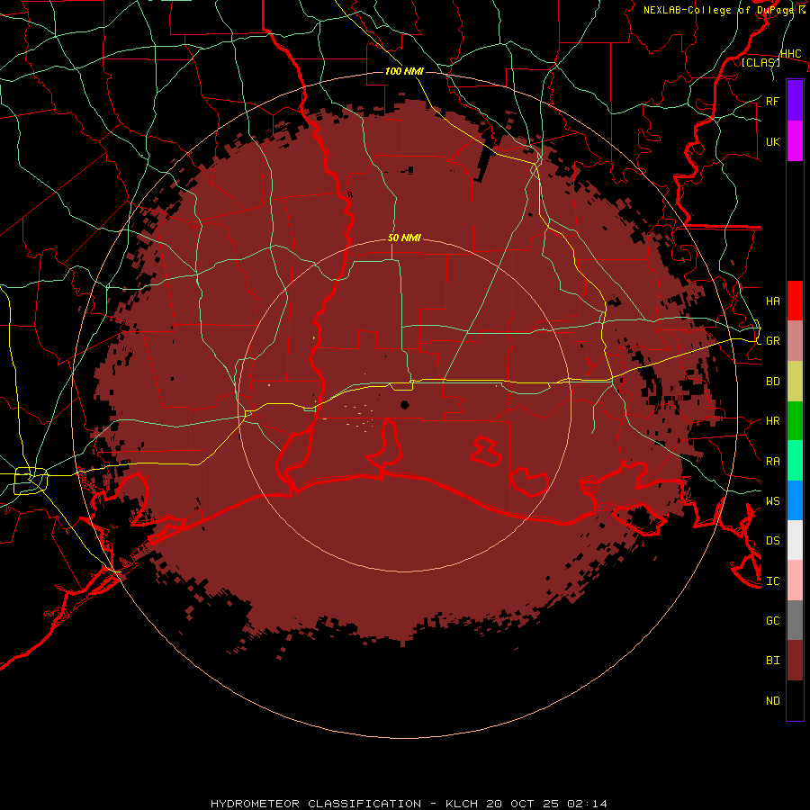The width and height of the screenshot is (810, 810).
Task: Click the RF purple legend swatch
Action: tap(795, 101)
